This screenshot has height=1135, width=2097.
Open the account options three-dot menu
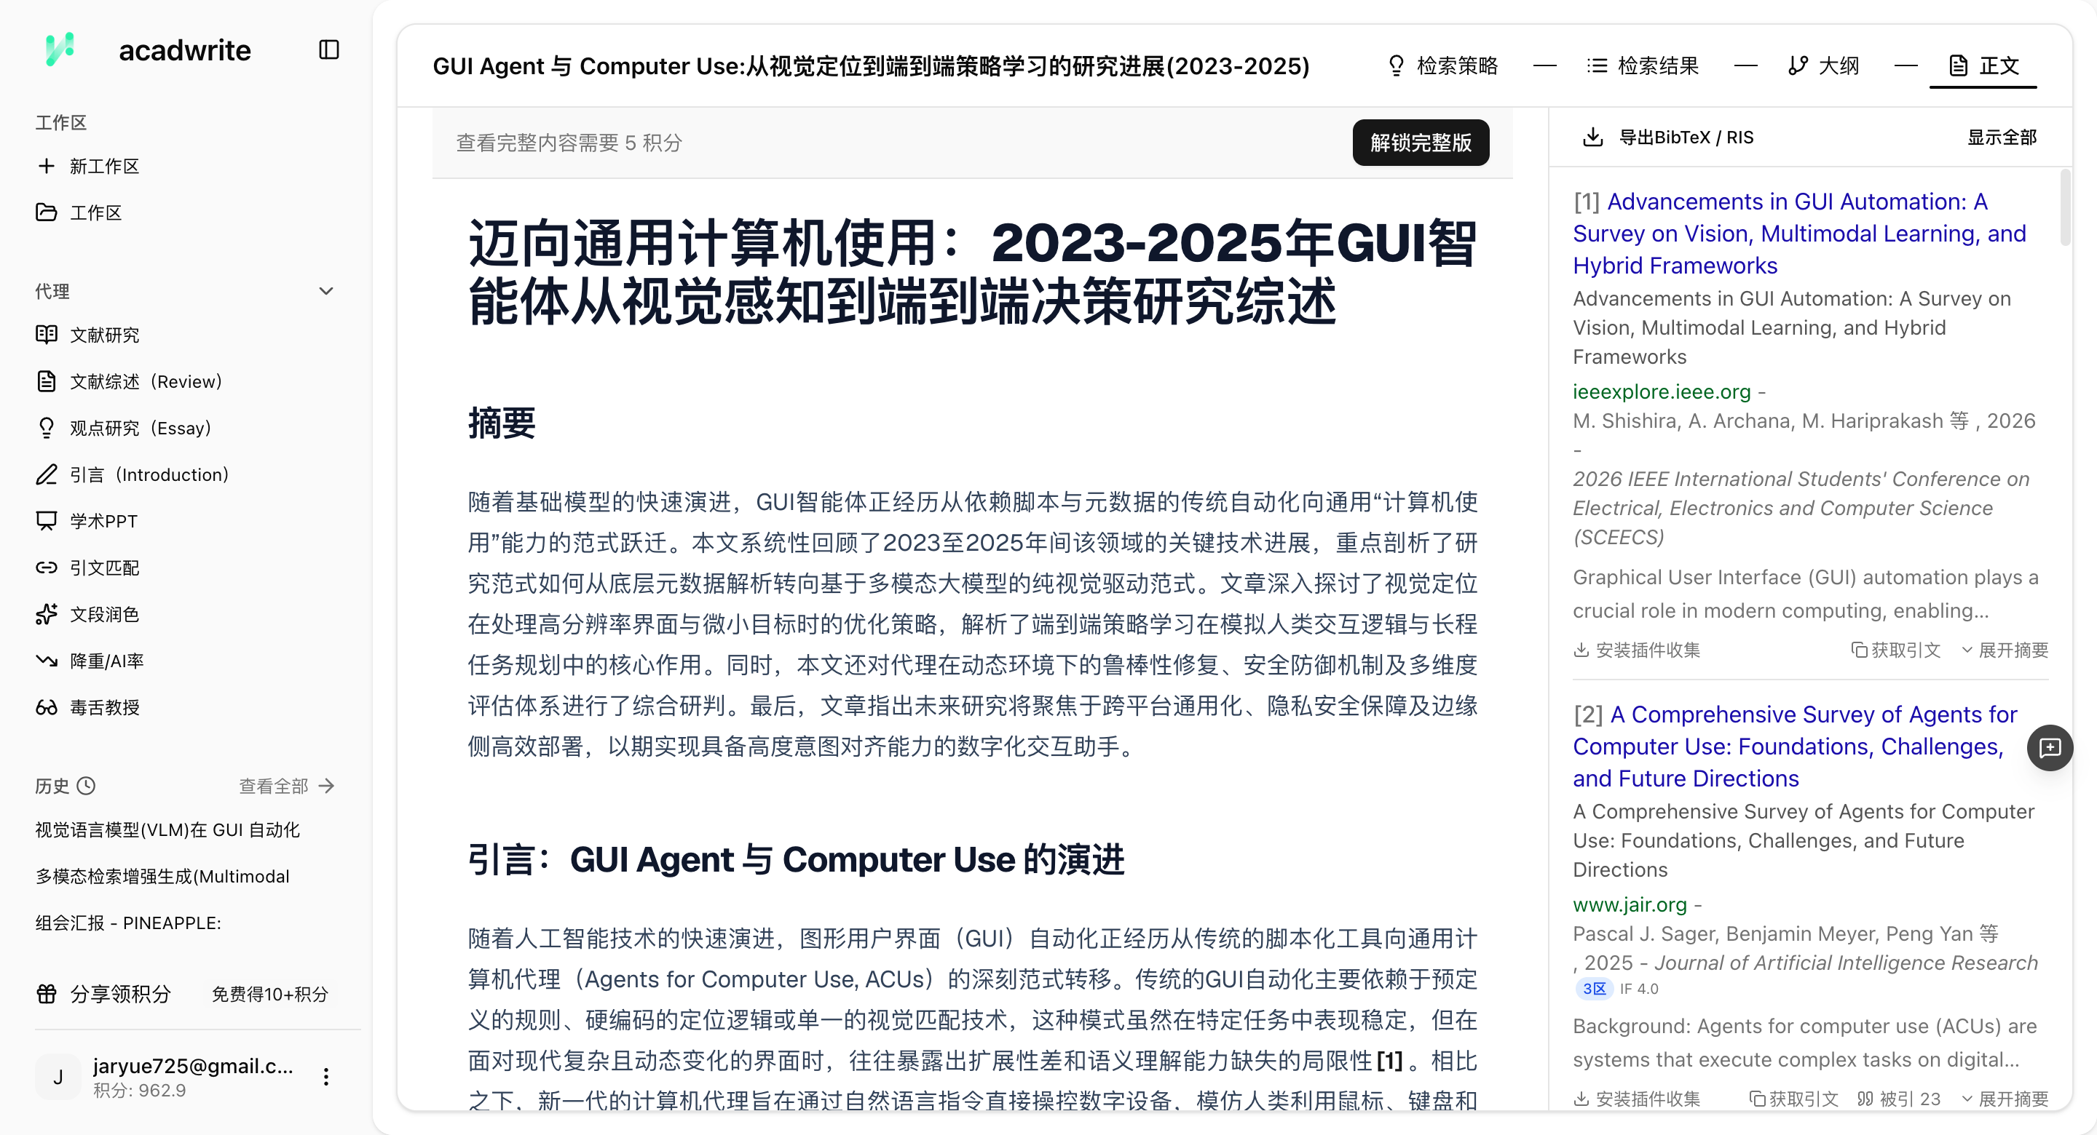[x=325, y=1076]
